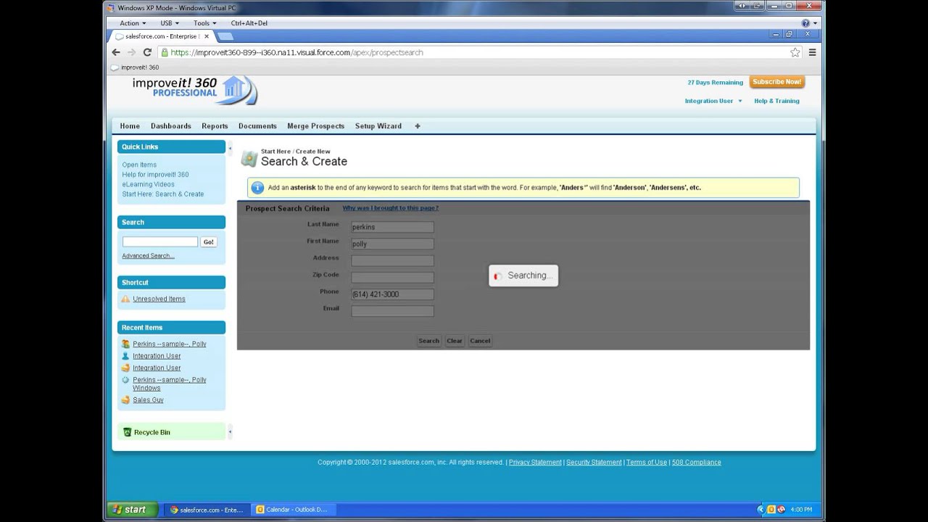Click the blue info icon in the tip banner
The height and width of the screenshot is (522, 928).
click(257, 188)
